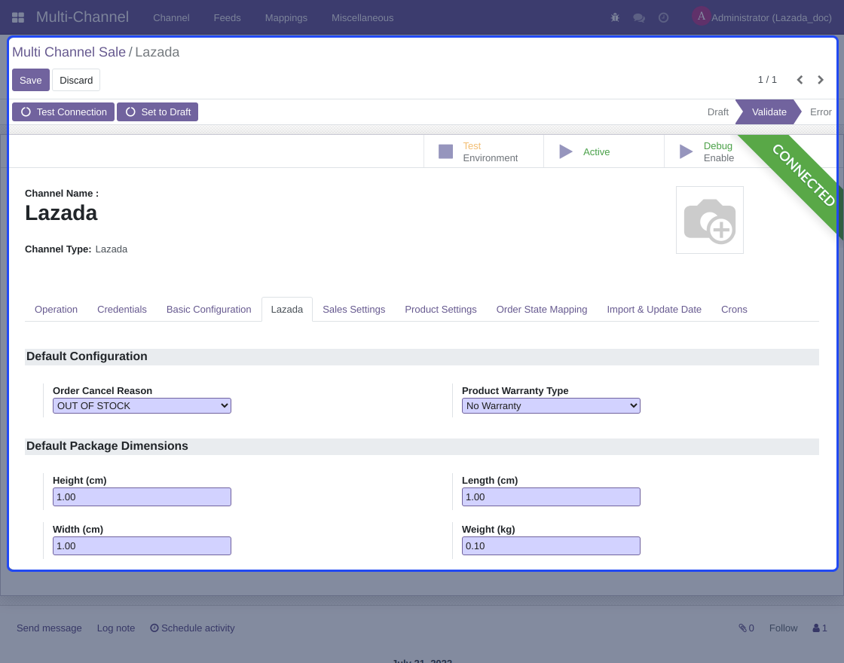Go to previous record arrow

800,80
